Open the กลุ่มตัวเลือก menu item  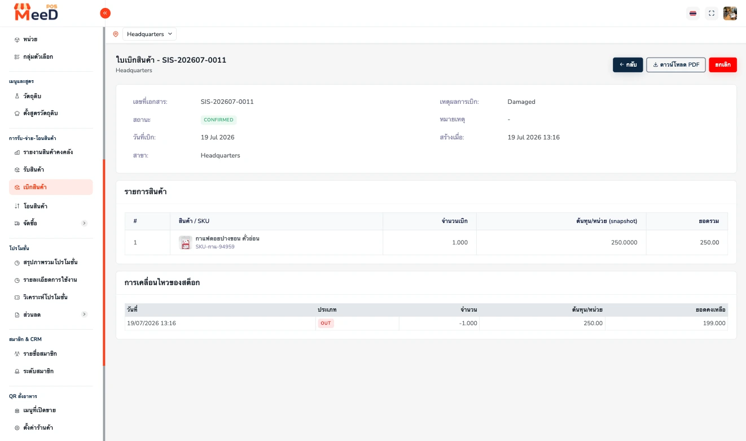(x=51, y=56)
